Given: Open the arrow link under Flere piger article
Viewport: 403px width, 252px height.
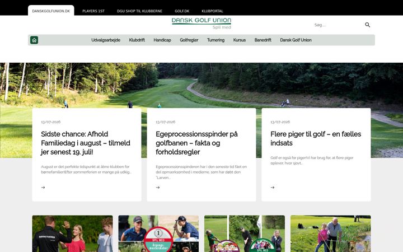Looking at the screenshot, I should [x=273, y=188].
